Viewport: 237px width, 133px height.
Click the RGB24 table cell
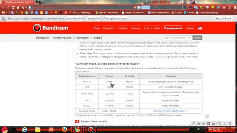tap(87, 106)
